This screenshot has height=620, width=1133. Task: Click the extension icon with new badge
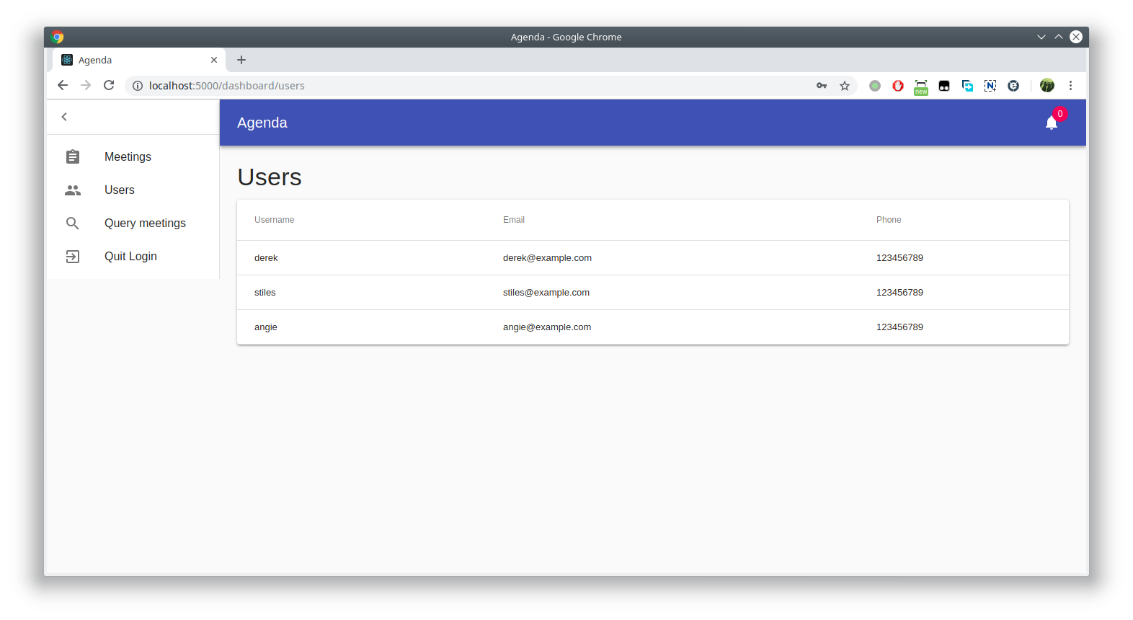coord(921,87)
